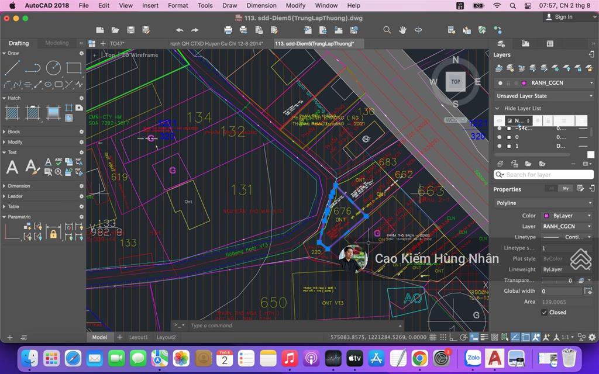Open Zalo app in the Dock
This screenshot has width=599, height=374.
tap(473, 358)
